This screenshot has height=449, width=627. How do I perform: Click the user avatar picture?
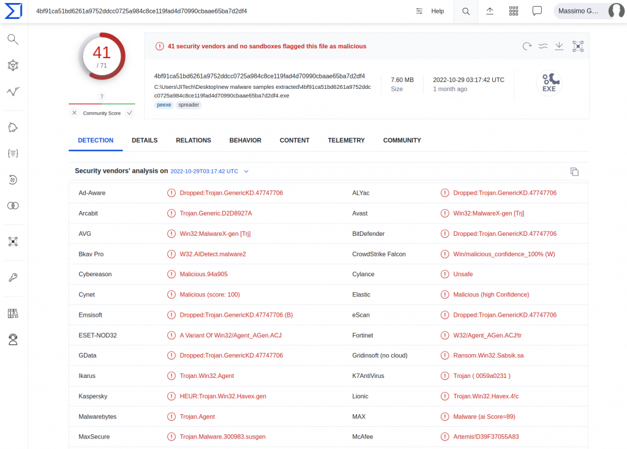[616, 11]
